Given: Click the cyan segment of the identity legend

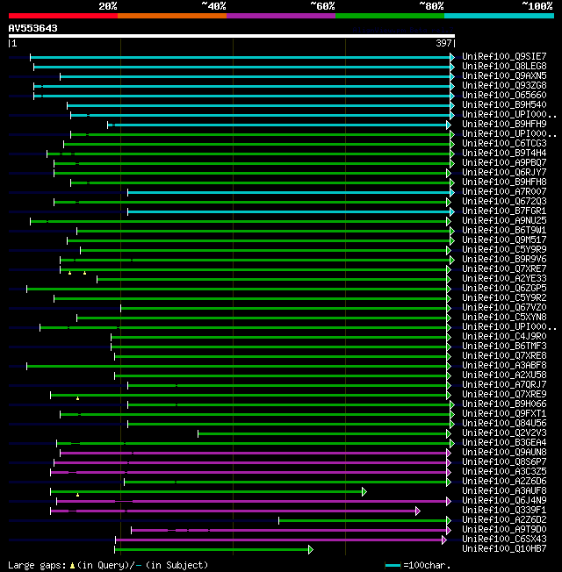Looking at the screenshot, I should 499,16.
